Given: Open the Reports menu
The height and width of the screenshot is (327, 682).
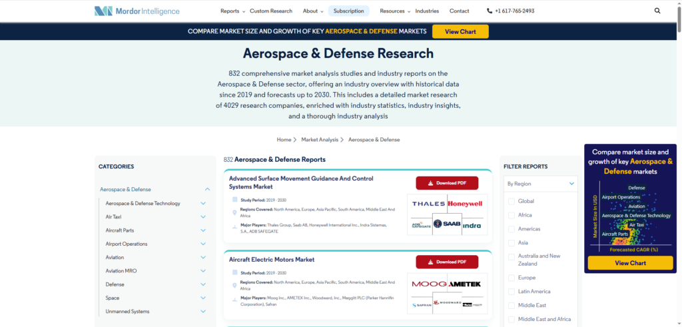Looking at the screenshot, I should point(232,11).
